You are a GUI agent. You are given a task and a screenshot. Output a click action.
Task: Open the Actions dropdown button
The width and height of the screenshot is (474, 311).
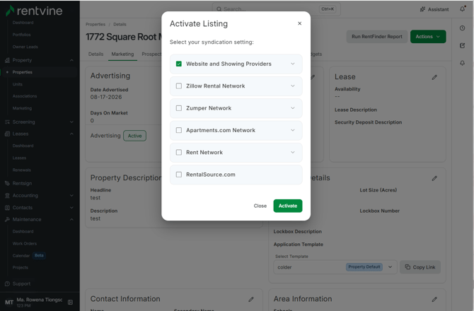click(x=428, y=37)
